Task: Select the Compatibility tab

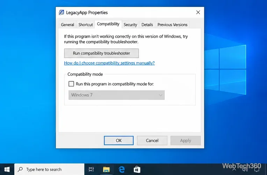Action: coord(108,24)
